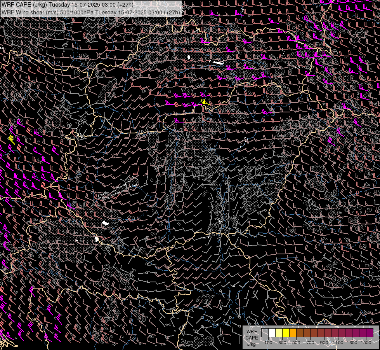Click the 'WRF Wind shear (m/s)' title line
The image size is (380, 350).
91,12
